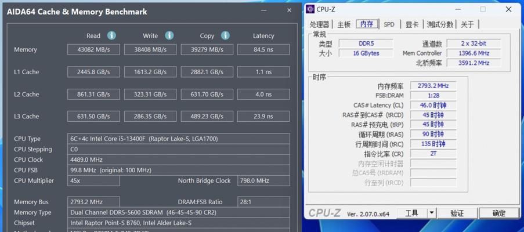Click the CPU Clock value 4489.0 MHz
524x232 pixels.
pyautogui.click(x=179, y=159)
